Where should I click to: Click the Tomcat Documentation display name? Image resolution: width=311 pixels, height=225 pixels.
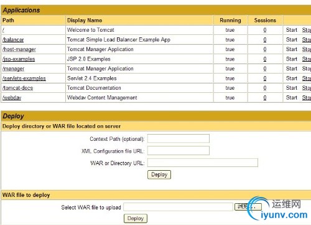(x=94, y=88)
